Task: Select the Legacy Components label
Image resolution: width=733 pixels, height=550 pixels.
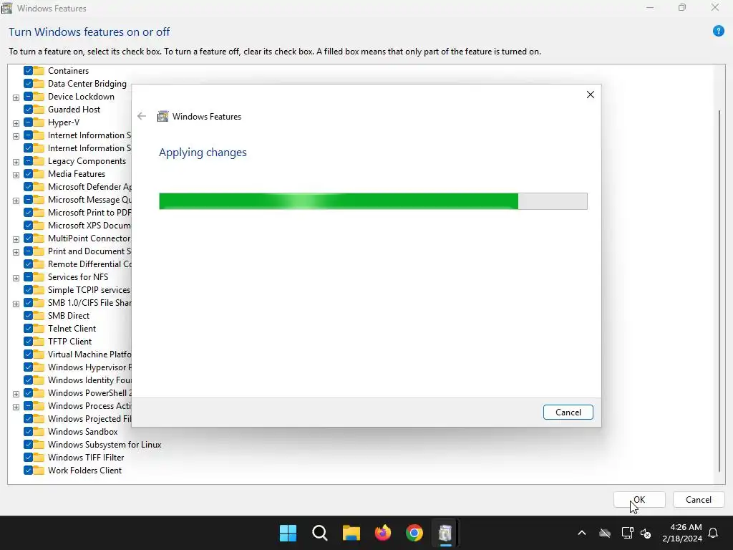Action: pyautogui.click(x=87, y=161)
